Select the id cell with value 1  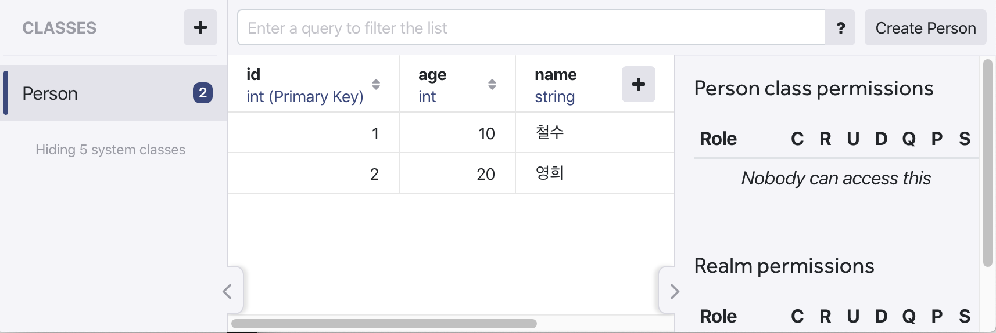pos(313,133)
